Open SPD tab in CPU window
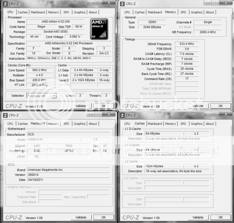This screenshot has width=234, height=223. tap(66, 12)
